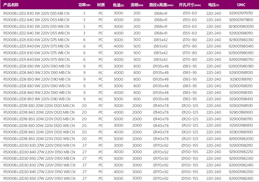Click 12NC code 929001980310
This screenshot has height=182, width=259.
241,40
